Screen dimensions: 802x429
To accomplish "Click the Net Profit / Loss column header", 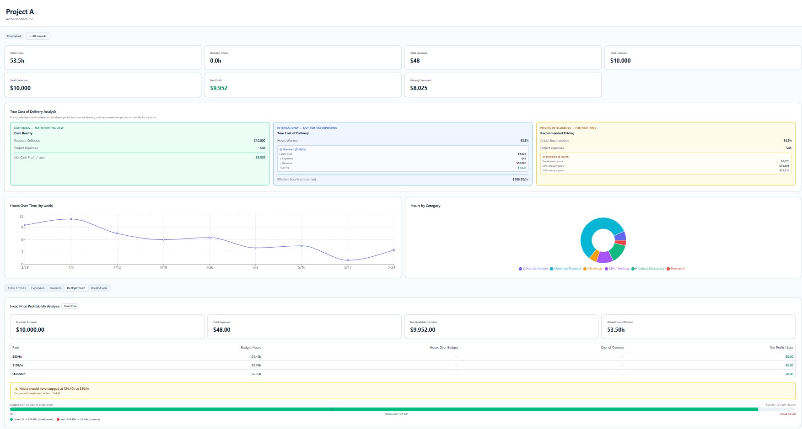I will [781, 348].
